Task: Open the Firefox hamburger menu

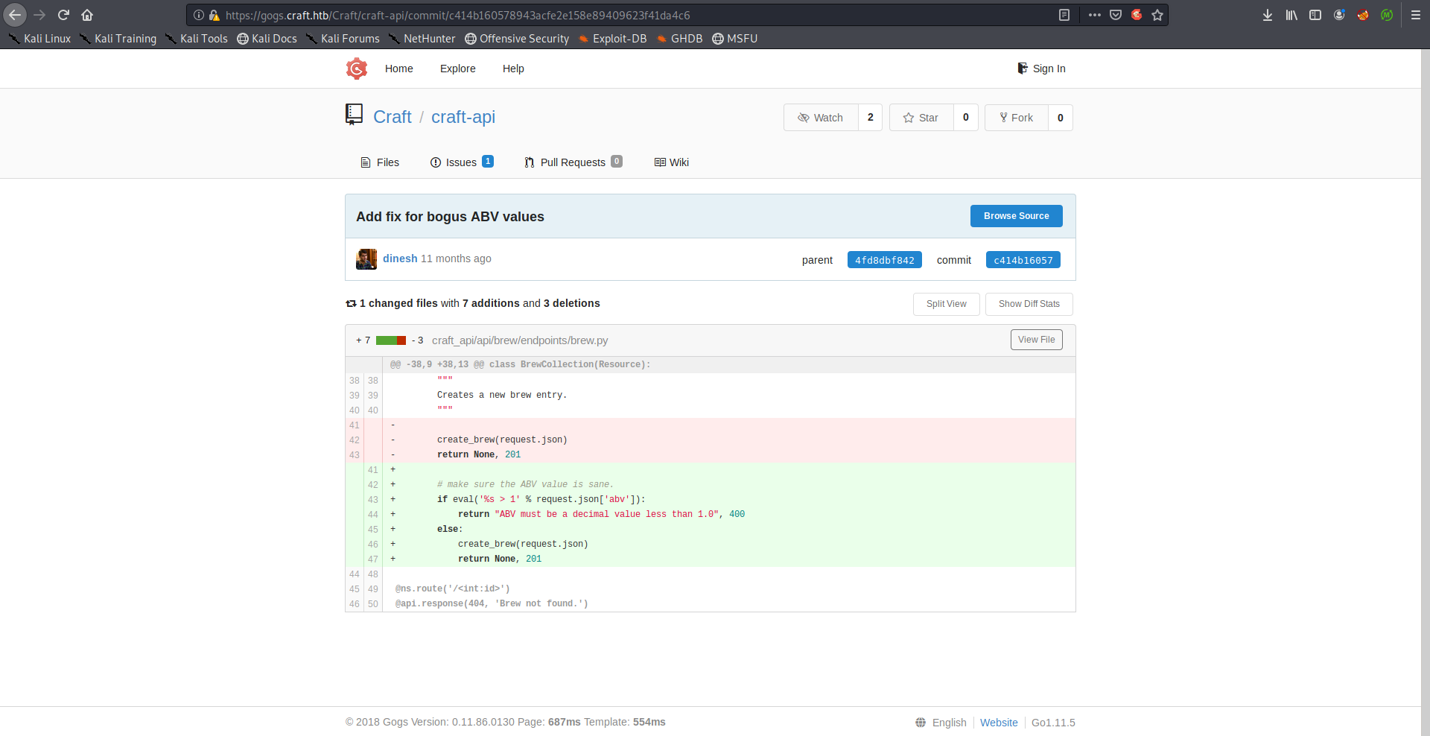Action: (1416, 15)
